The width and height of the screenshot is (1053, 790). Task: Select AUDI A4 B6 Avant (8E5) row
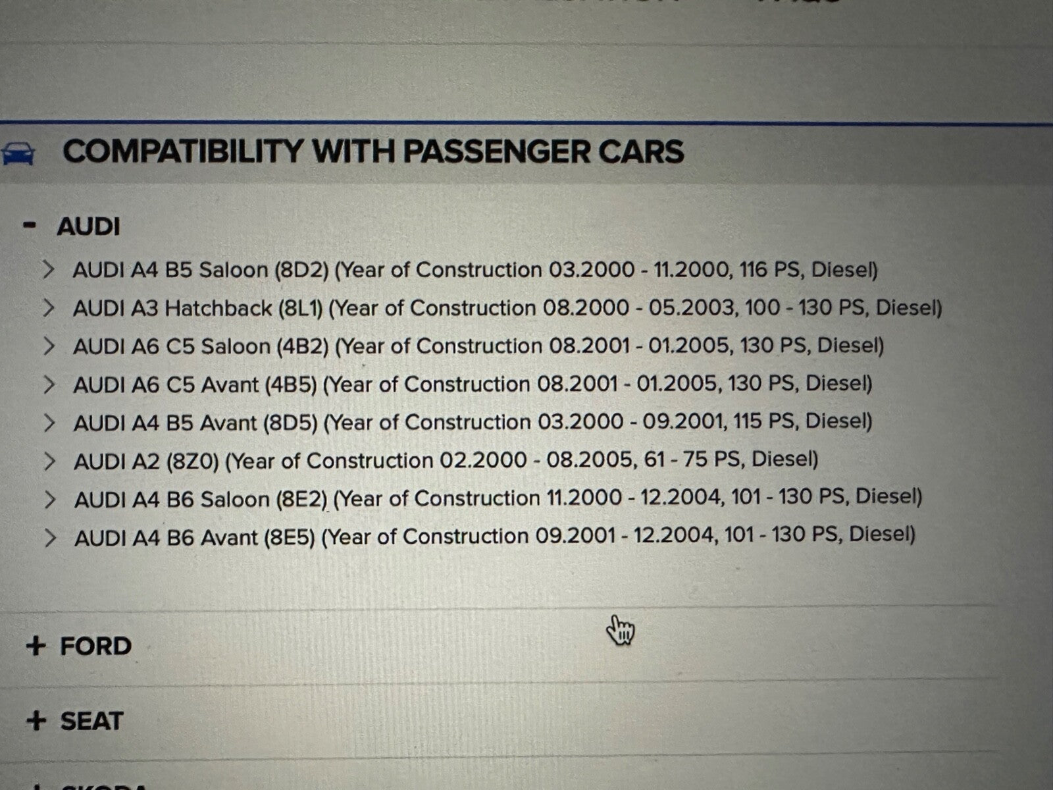pyautogui.click(x=494, y=537)
